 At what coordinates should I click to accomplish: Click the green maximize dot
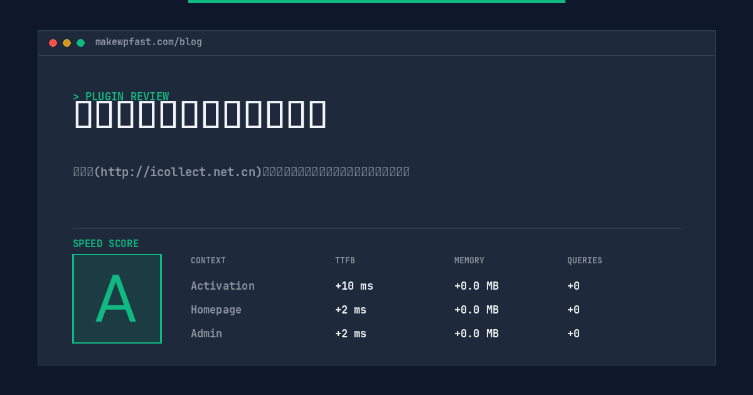point(80,43)
